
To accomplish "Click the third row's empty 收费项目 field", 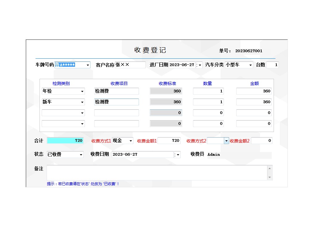I will click(x=116, y=112).
